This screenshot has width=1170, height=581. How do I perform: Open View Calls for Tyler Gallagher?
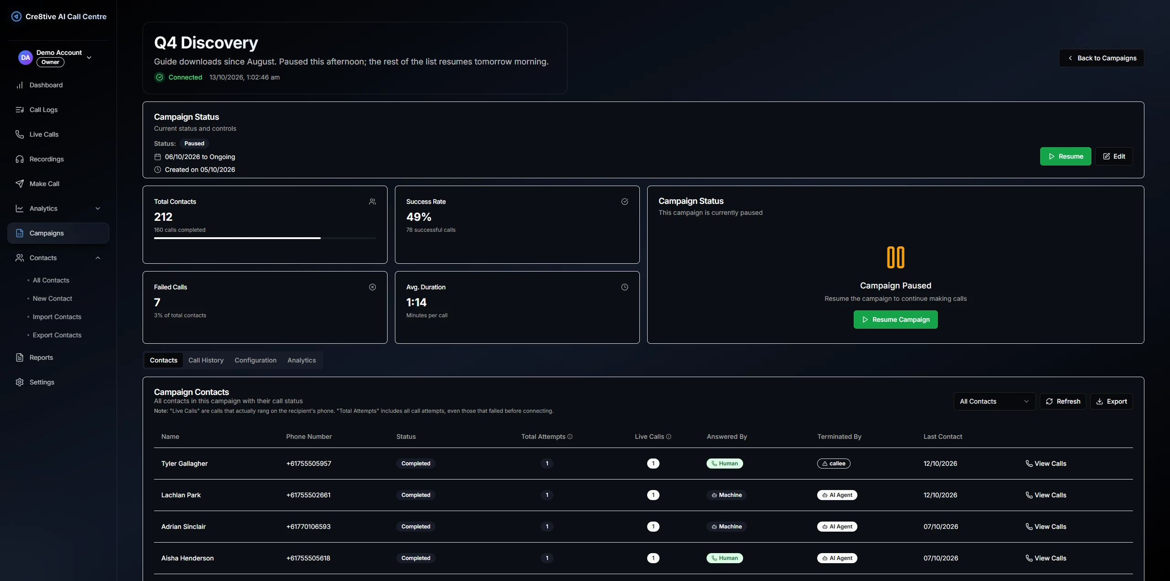pyautogui.click(x=1046, y=464)
